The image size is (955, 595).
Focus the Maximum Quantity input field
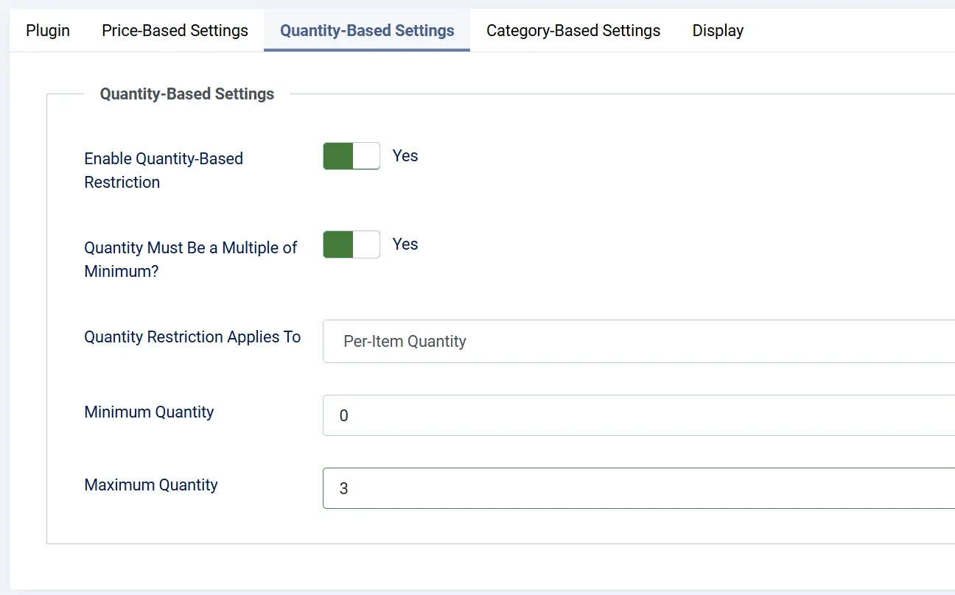click(x=639, y=488)
